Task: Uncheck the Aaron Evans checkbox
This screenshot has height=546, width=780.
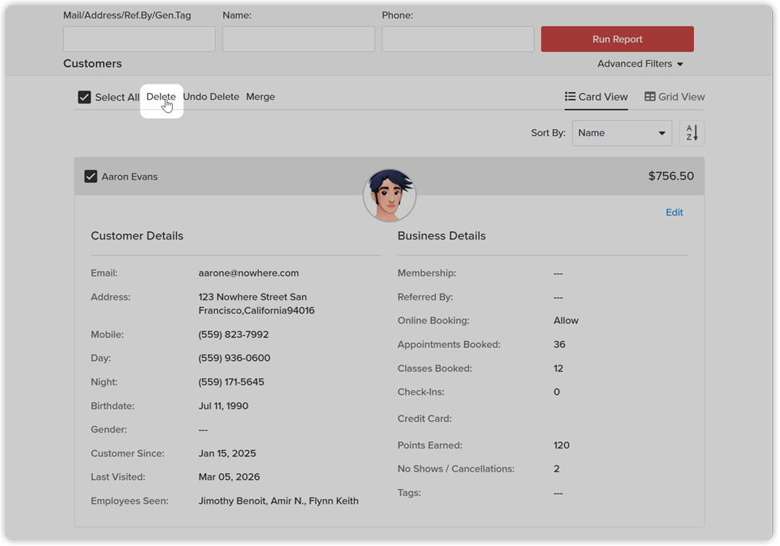Action: click(91, 177)
